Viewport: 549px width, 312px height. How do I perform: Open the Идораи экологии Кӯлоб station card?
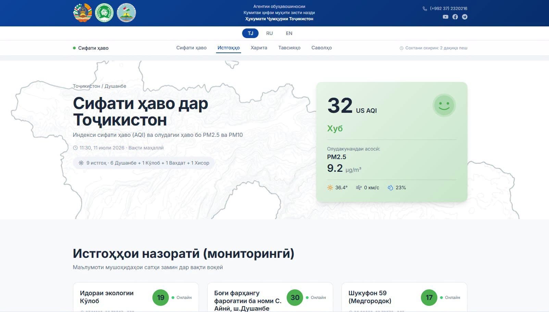[x=136, y=297]
